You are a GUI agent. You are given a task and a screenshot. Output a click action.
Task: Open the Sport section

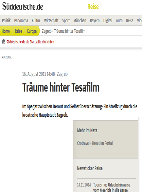pos(66,20)
